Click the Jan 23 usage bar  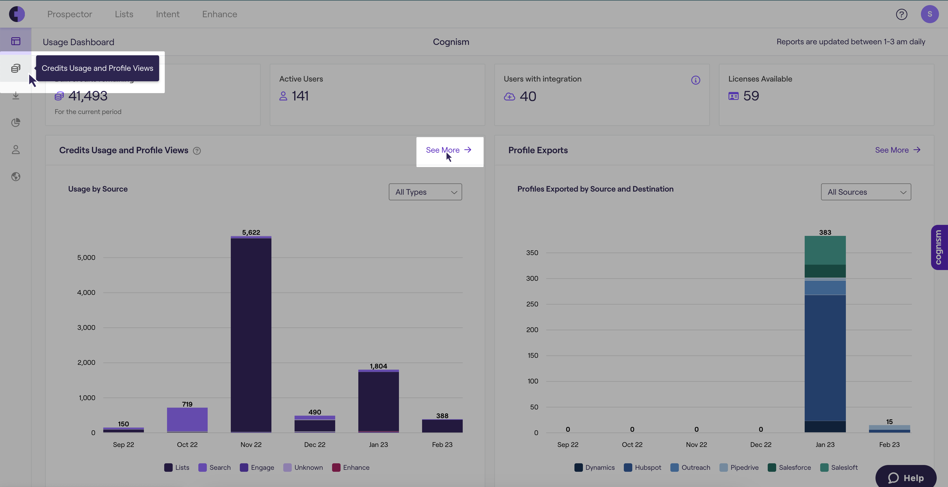(x=378, y=401)
